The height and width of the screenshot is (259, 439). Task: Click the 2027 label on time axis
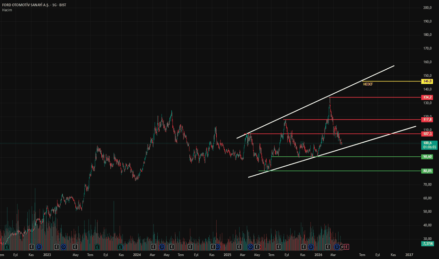point(409,255)
